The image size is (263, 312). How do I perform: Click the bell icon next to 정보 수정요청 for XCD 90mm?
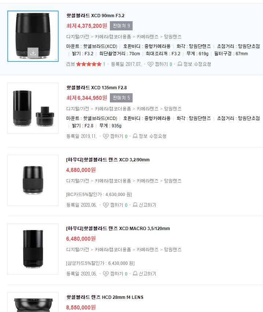180,64
